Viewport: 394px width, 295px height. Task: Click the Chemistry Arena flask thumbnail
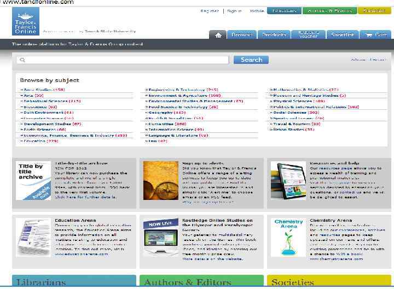288,238
